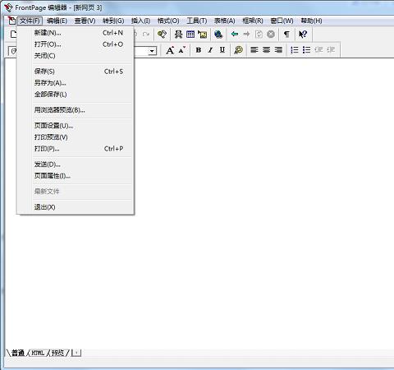The image size is (394, 370).
Task: Click the Increase Indent icon
Action: point(331,50)
